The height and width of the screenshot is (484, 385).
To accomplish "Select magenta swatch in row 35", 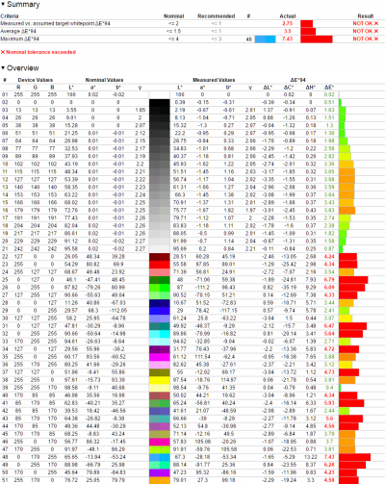I will point(160,357).
